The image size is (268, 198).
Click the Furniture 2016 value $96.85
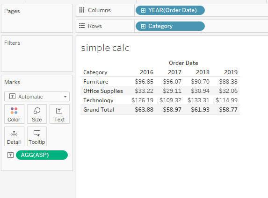tap(144, 82)
